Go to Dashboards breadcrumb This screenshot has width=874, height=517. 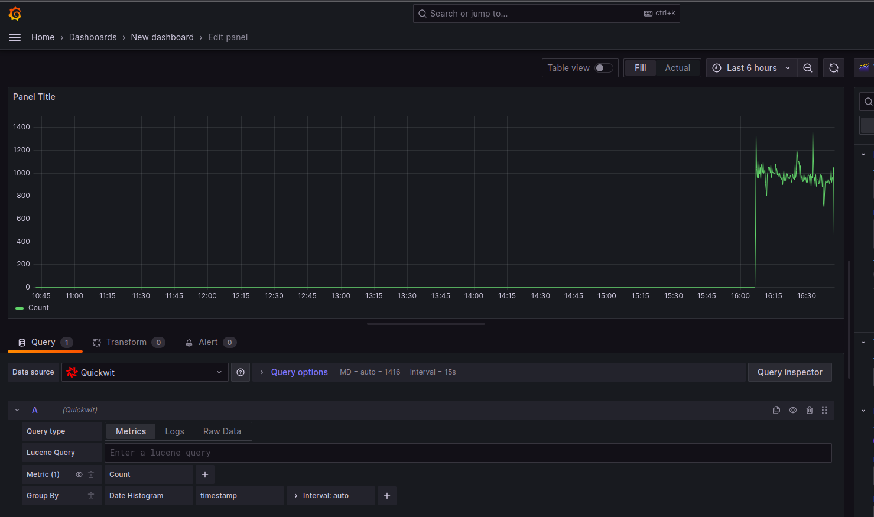tap(93, 37)
